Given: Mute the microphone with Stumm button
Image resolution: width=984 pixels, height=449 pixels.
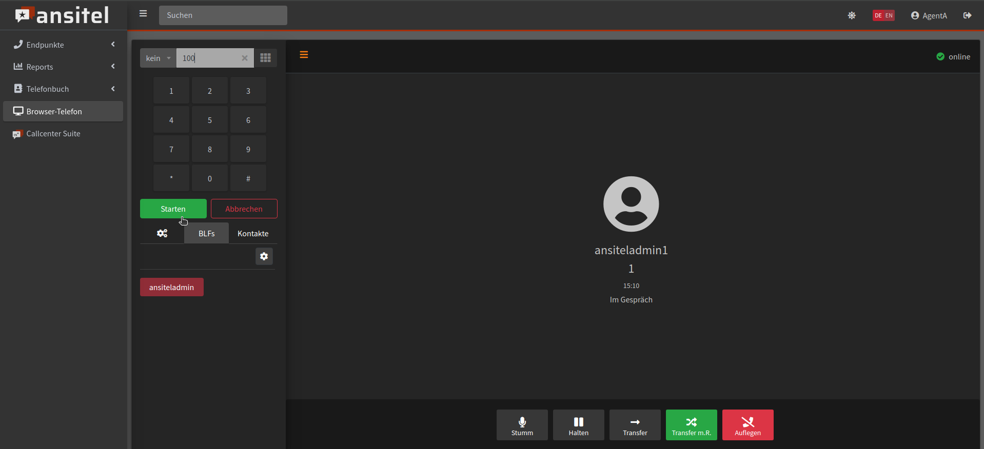Looking at the screenshot, I should [x=522, y=425].
